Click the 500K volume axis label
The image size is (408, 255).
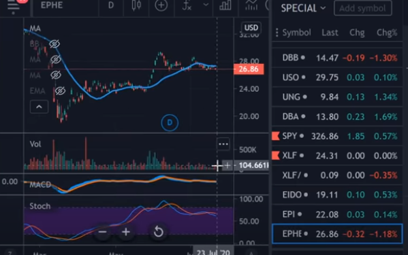click(x=248, y=150)
